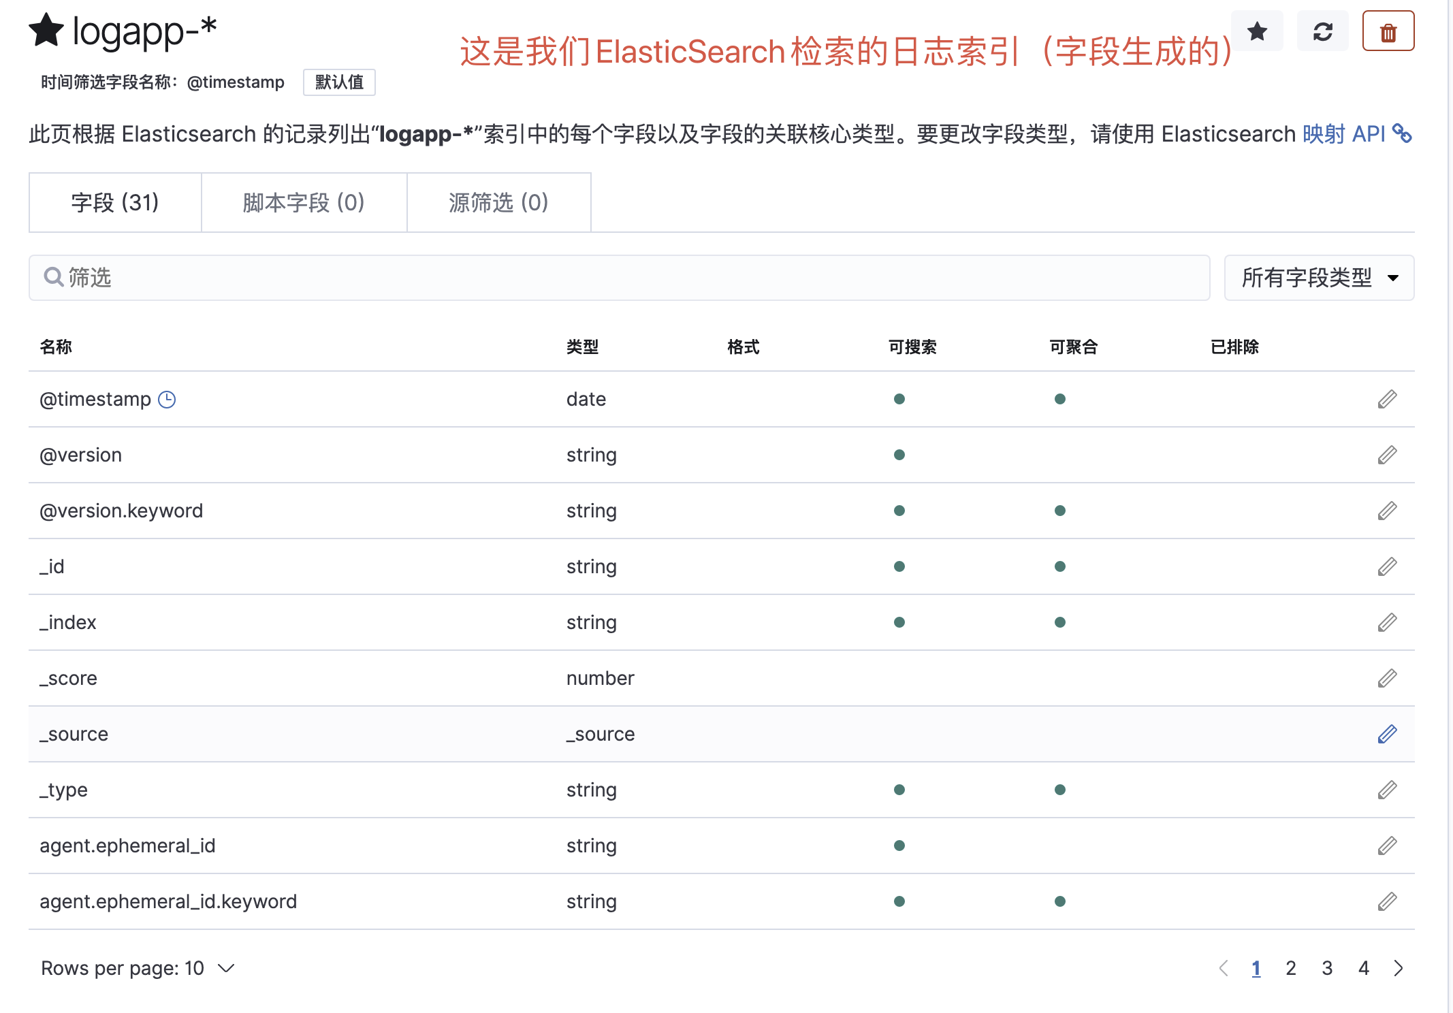Refresh the field list with reload icon
The height and width of the screenshot is (1013, 1453).
coord(1322,31)
